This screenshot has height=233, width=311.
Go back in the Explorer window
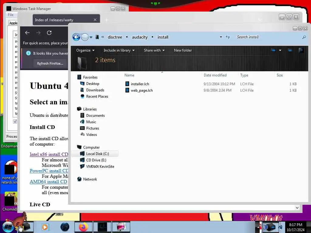(76, 37)
